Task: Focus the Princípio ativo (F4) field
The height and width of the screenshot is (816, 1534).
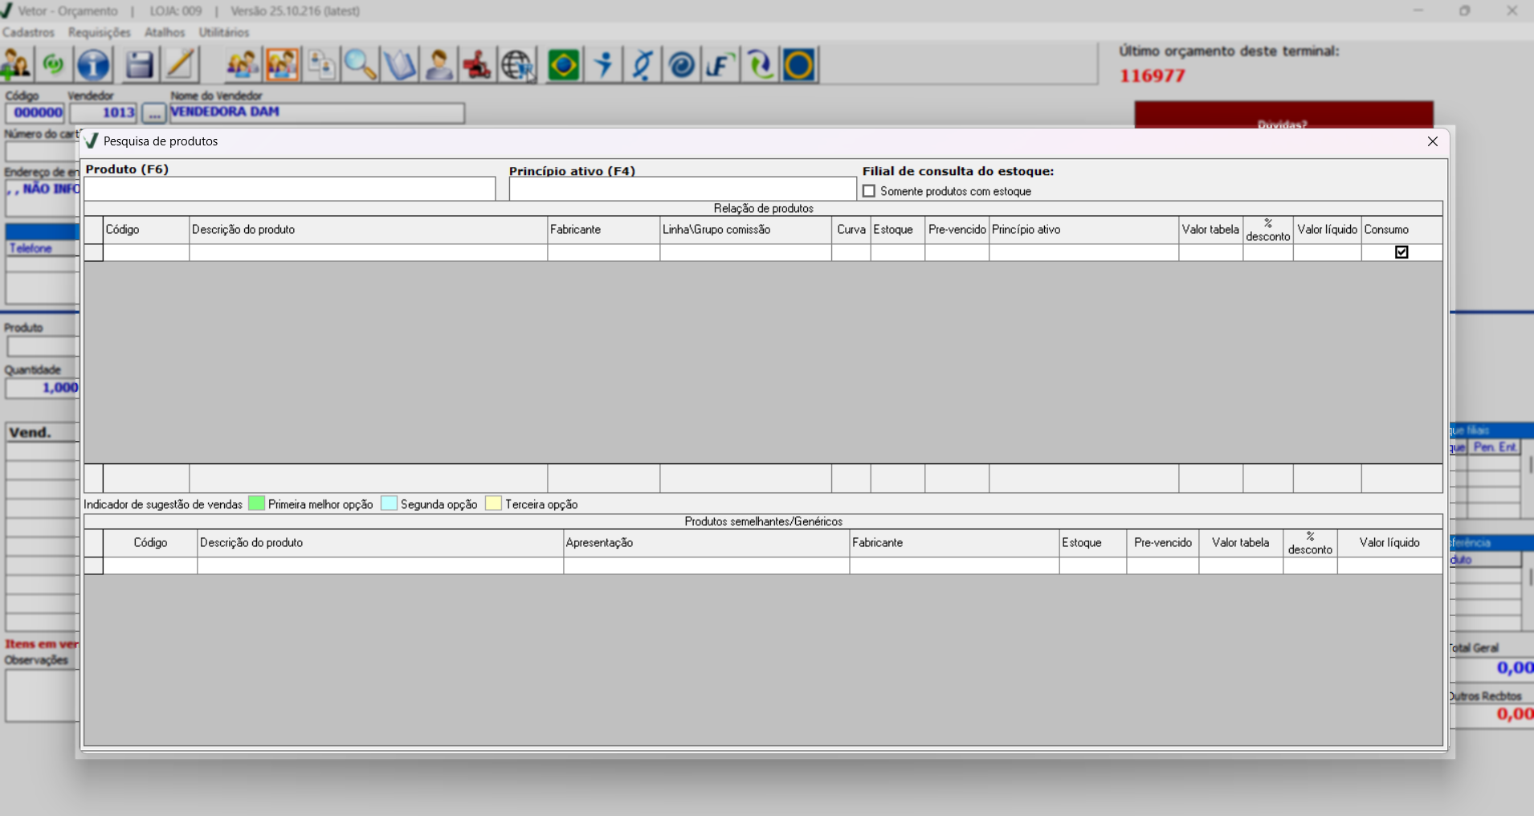Action: (x=682, y=189)
